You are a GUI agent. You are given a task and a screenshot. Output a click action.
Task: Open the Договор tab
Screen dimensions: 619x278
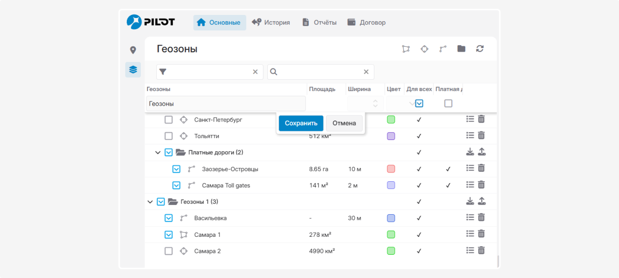click(366, 22)
